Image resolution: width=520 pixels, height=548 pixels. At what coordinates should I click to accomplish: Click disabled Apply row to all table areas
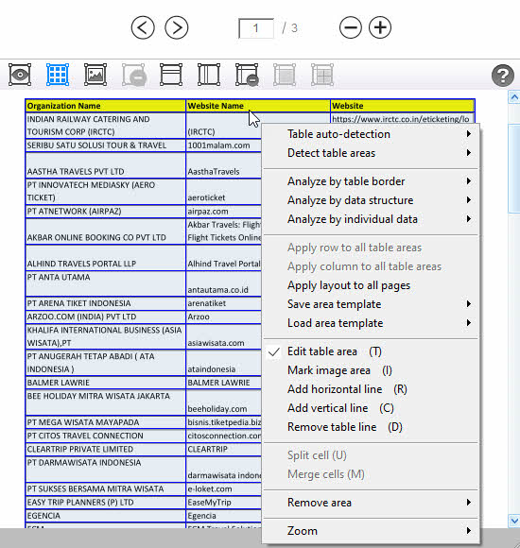click(x=371, y=248)
